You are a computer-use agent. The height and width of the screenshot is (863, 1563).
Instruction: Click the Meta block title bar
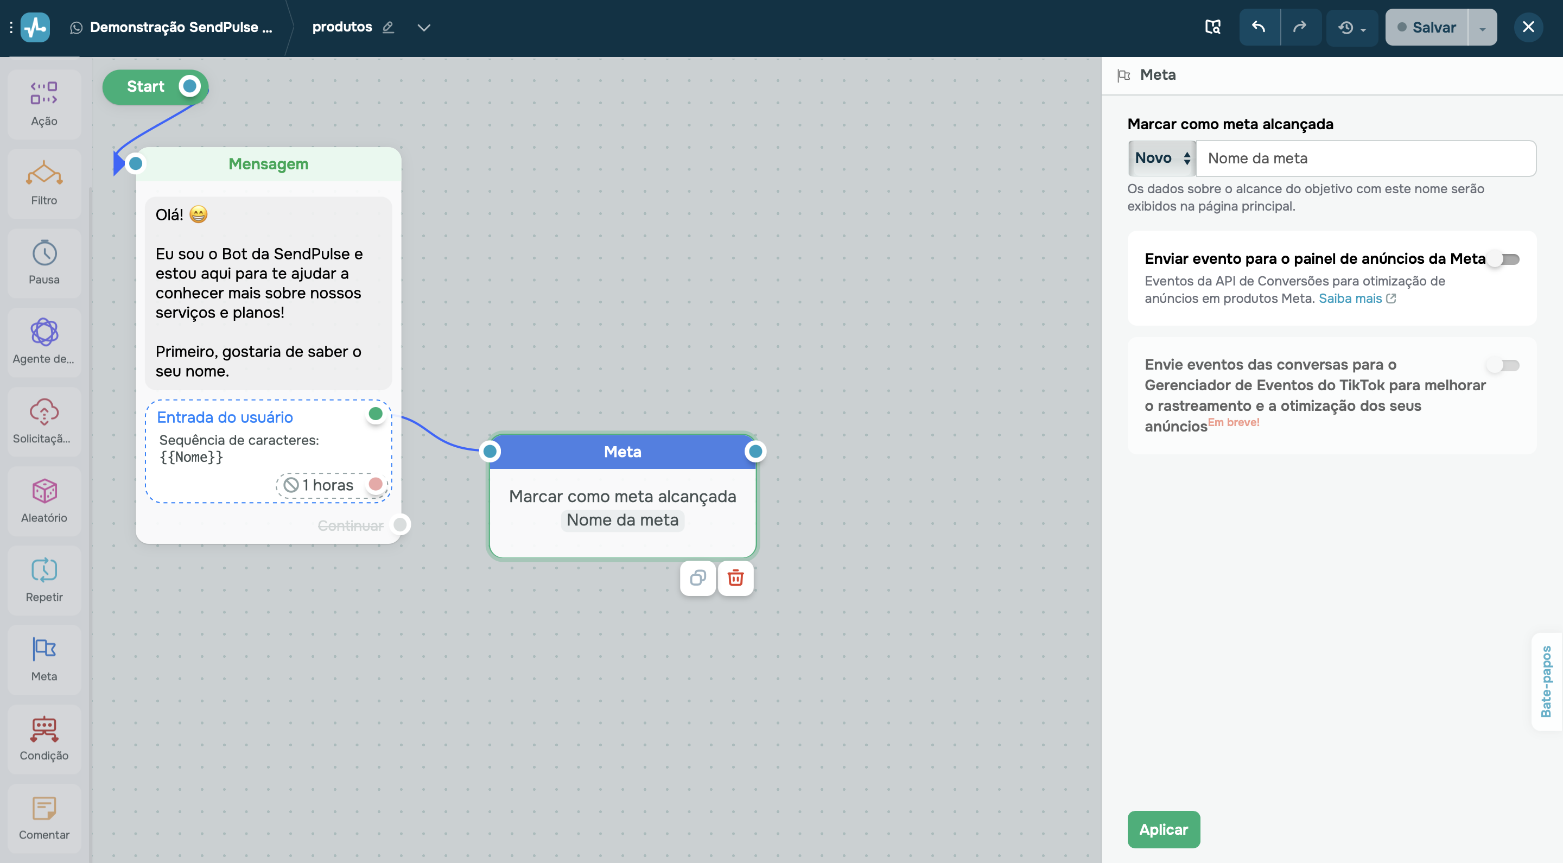622,452
